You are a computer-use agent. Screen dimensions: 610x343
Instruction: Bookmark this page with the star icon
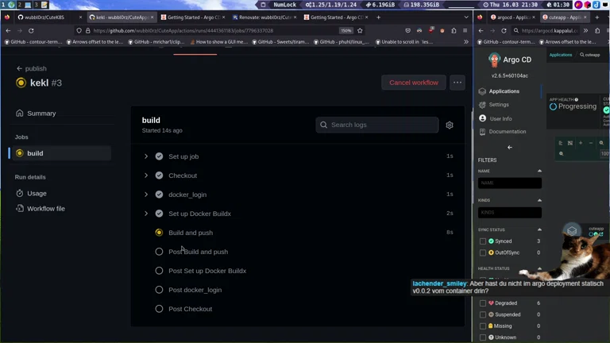tap(360, 30)
